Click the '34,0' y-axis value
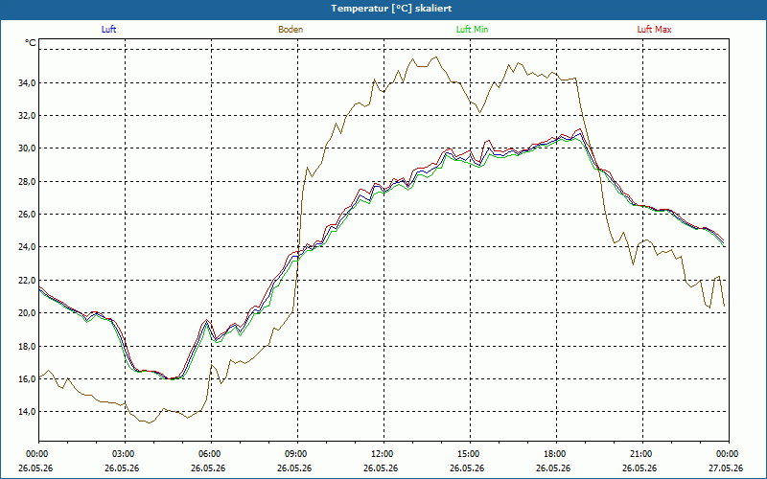The image size is (767, 479). [27, 83]
